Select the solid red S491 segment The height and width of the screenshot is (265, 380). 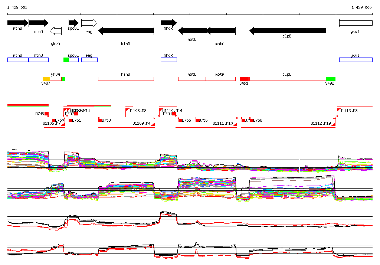pyautogui.click(x=244, y=79)
